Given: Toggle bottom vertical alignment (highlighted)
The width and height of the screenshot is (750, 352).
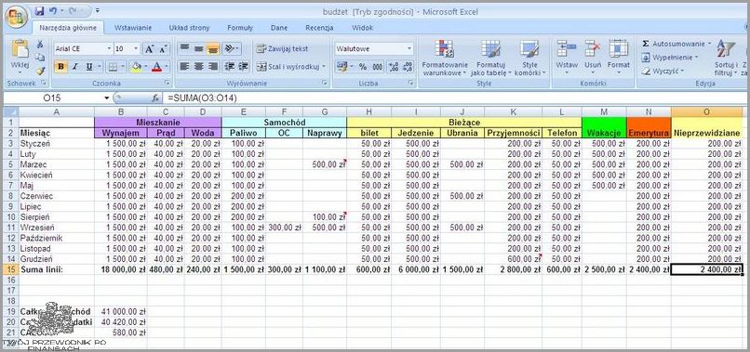Looking at the screenshot, I should tap(213, 48).
